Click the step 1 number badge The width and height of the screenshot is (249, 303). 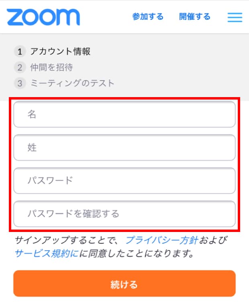20,51
